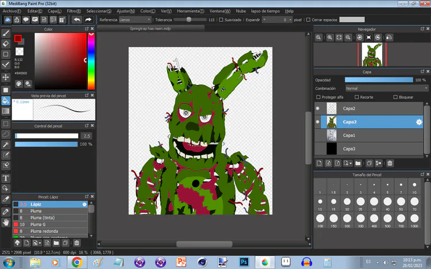Viewport: 431px width, 269px height.
Task: Select the Magic Wand tool
Action: point(6,145)
